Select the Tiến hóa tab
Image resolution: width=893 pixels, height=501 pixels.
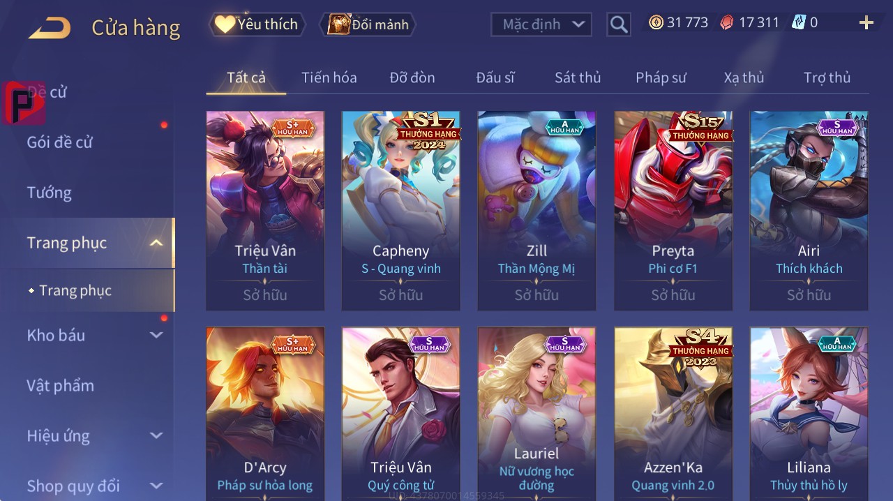(x=329, y=77)
